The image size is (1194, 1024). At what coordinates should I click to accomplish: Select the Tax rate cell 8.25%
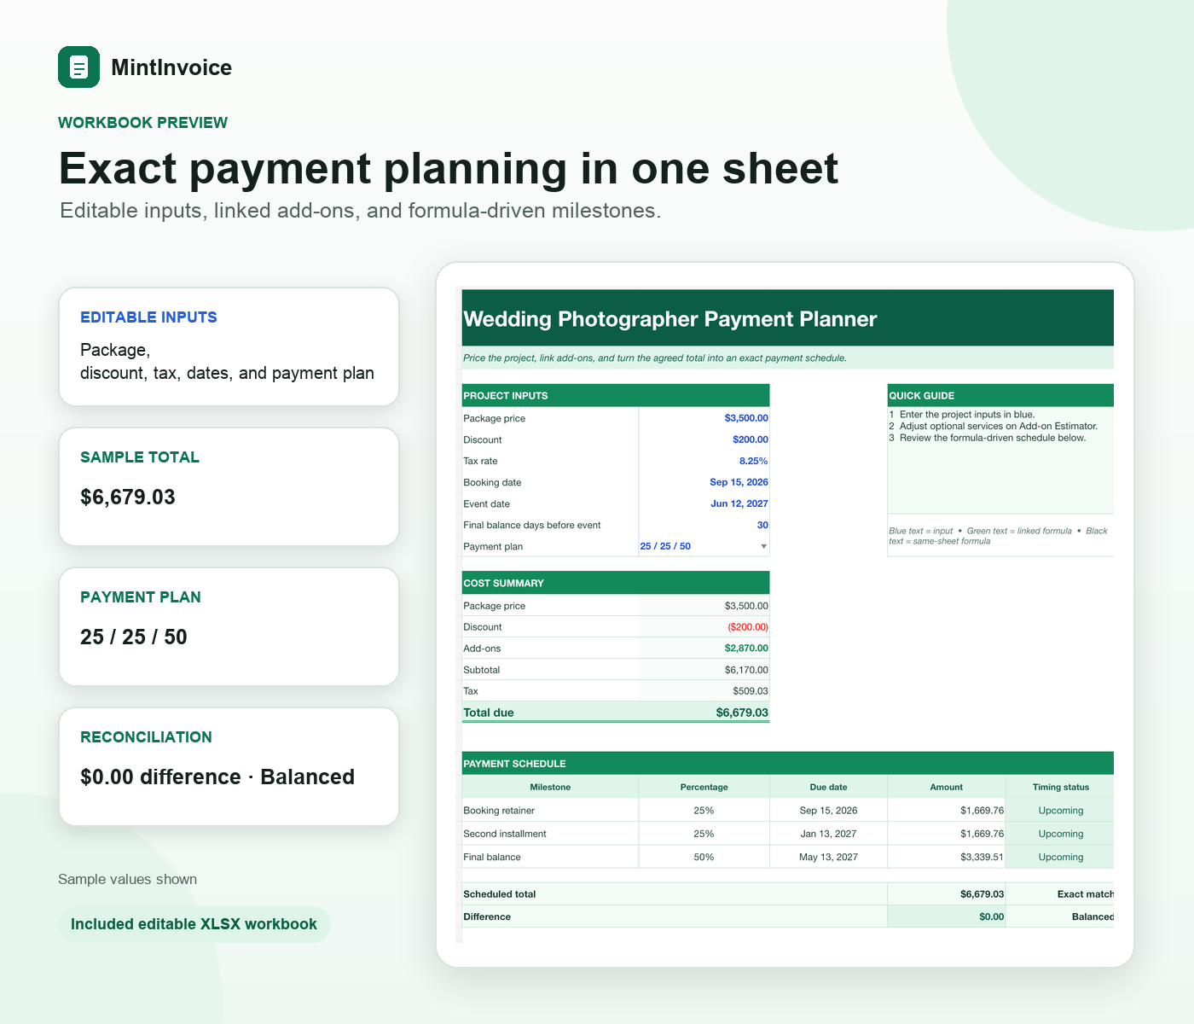tap(753, 461)
